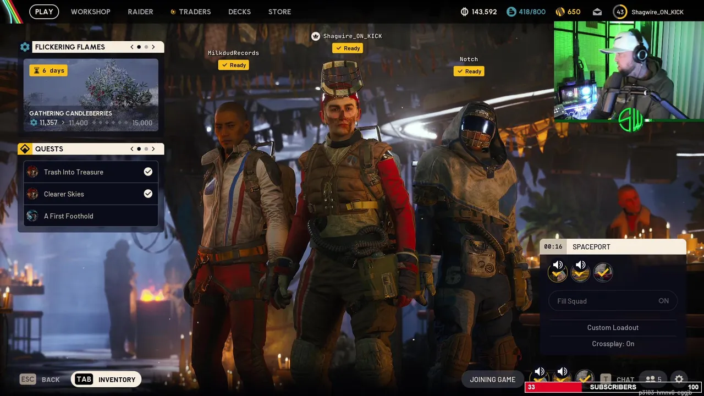Open the DECKS tab

(239, 12)
